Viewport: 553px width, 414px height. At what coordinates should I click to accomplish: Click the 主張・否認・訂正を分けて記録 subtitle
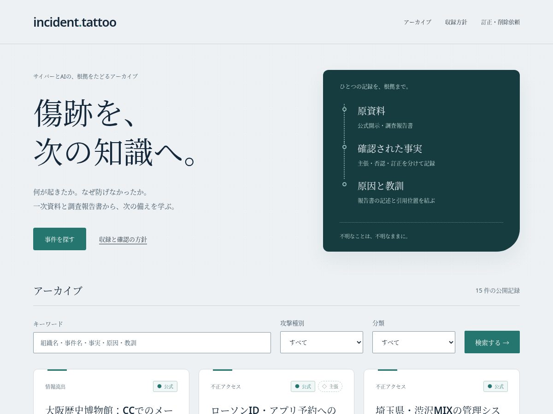pos(396,163)
